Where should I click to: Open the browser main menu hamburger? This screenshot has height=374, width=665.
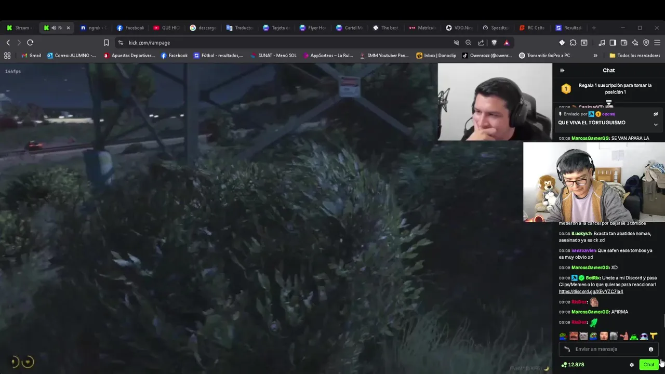point(657,43)
